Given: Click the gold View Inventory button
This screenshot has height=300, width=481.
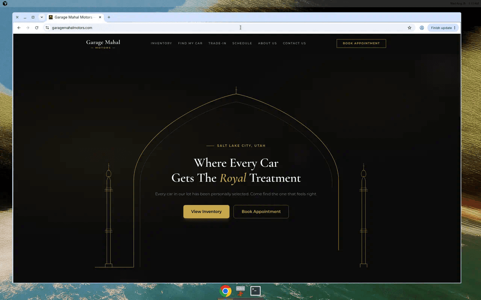Looking at the screenshot, I should click(x=206, y=211).
